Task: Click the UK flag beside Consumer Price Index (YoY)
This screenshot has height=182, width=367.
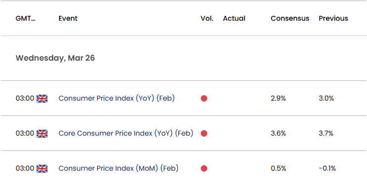Action: click(42, 99)
